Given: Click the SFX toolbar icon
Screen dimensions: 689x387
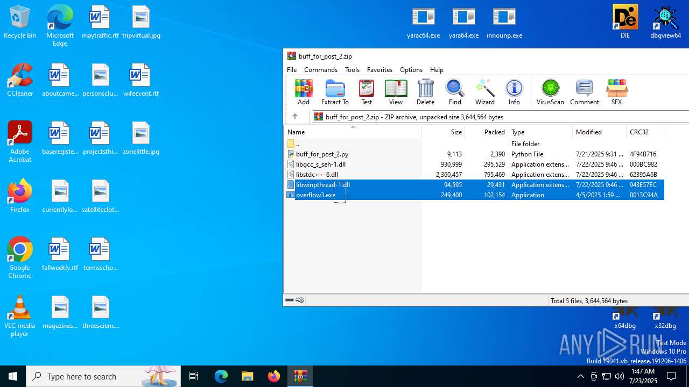Looking at the screenshot, I should 616,92.
